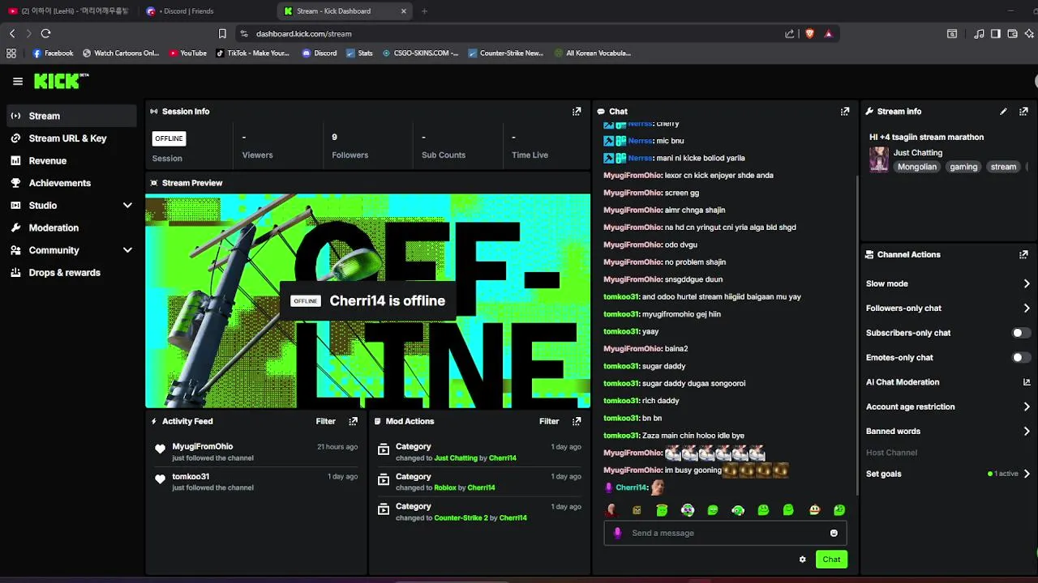This screenshot has height=583, width=1038.
Task: Open Banned words options arrow
Action: 1027,432
